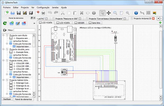Screen dimensions: 164x106
Task: Create a new project with the New icon
Action: [x=7, y=13]
